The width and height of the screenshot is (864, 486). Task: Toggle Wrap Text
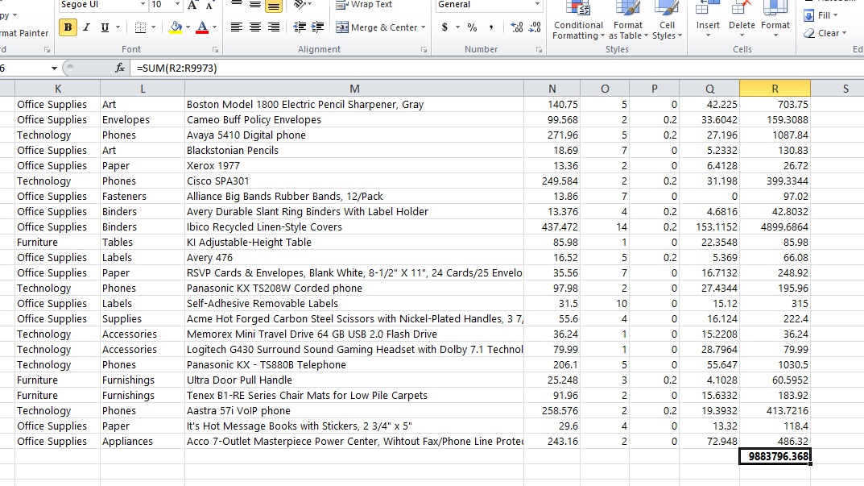click(x=364, y=4)
